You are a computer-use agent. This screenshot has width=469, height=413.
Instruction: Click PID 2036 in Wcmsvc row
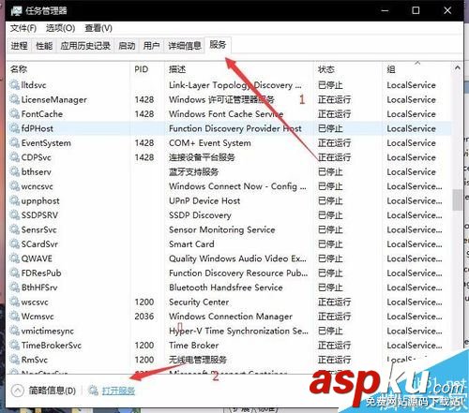(144, 317)
